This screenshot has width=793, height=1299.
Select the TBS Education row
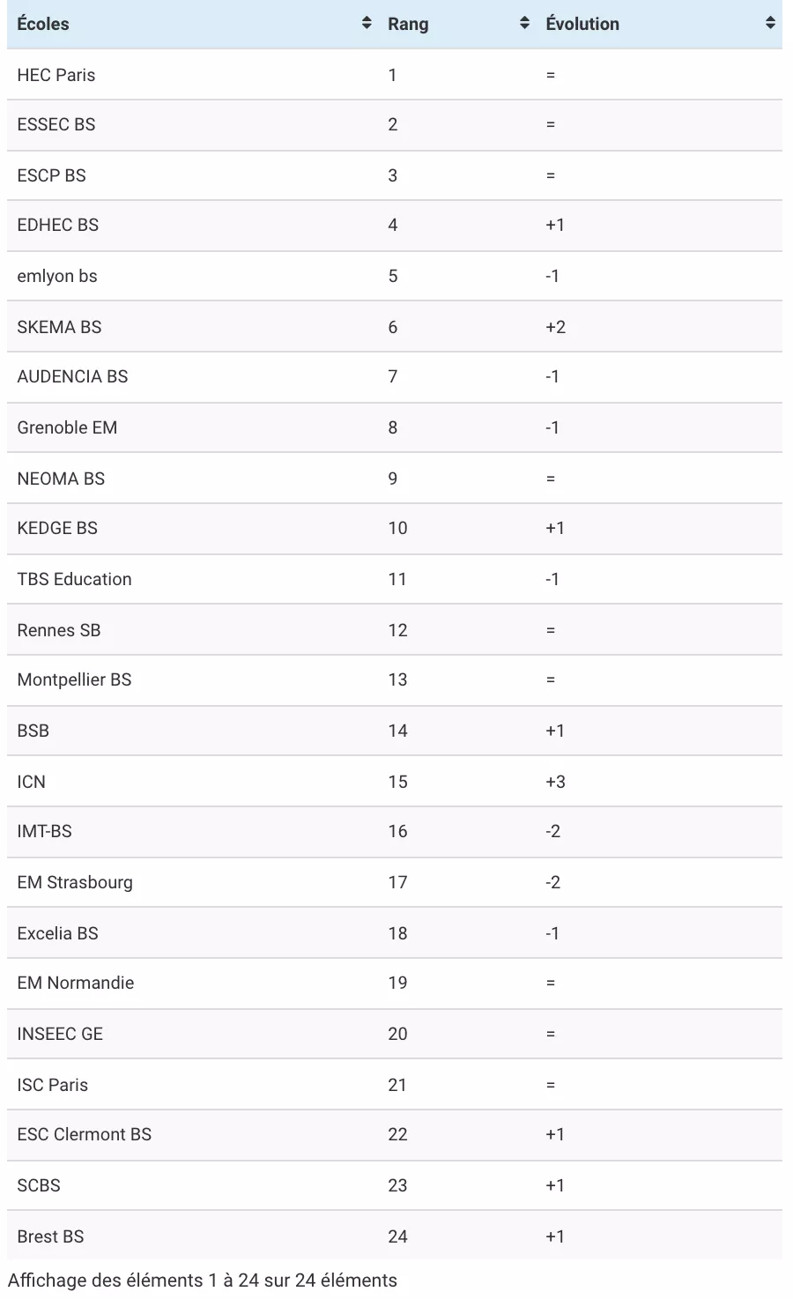[x=395, y=579]
